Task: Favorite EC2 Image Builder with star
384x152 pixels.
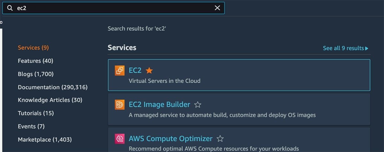Action: coord(198,105)
